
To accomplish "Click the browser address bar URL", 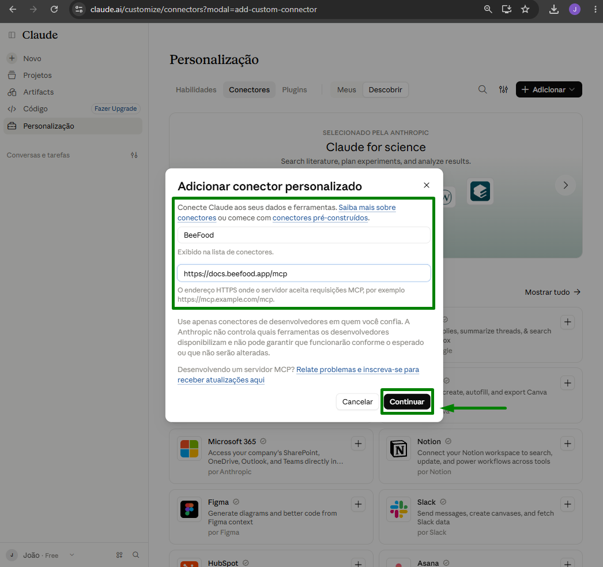I will coord(204,9).
